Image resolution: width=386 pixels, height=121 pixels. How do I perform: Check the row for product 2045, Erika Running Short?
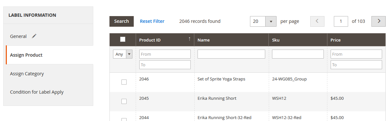click(124, 101)
